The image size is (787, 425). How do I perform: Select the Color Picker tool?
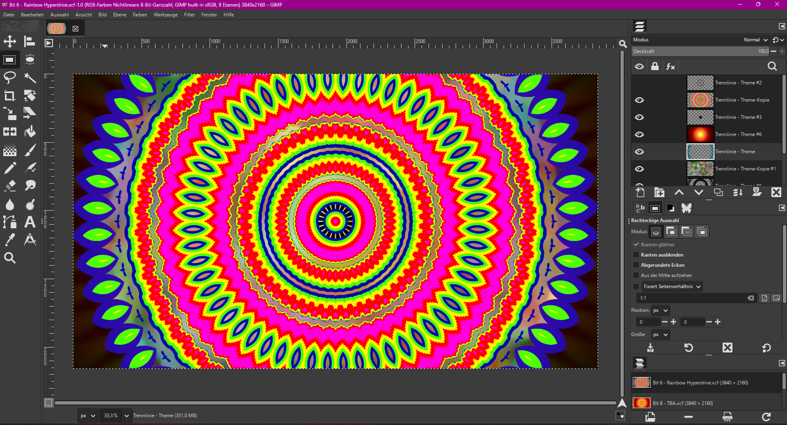click(x=10, y=240)
